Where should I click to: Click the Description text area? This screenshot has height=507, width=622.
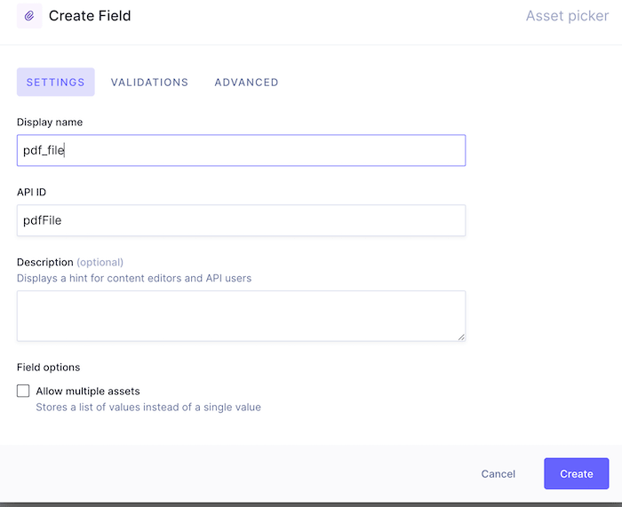point(241,316)
